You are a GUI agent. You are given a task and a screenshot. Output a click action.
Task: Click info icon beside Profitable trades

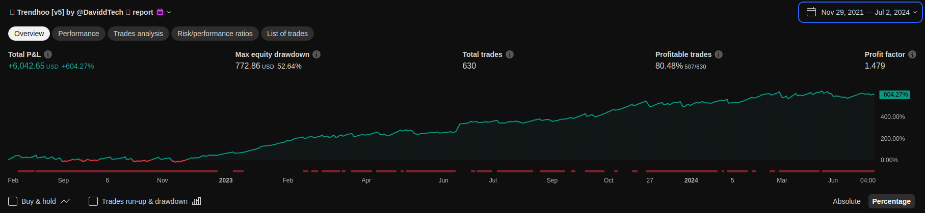719,54
